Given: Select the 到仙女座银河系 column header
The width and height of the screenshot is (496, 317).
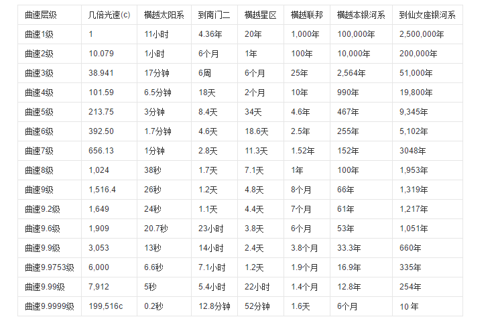Looking at the screenshot, I should click(428, 15).
